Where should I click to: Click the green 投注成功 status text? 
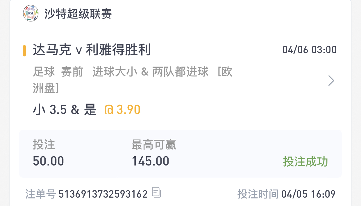click(305, 162)
